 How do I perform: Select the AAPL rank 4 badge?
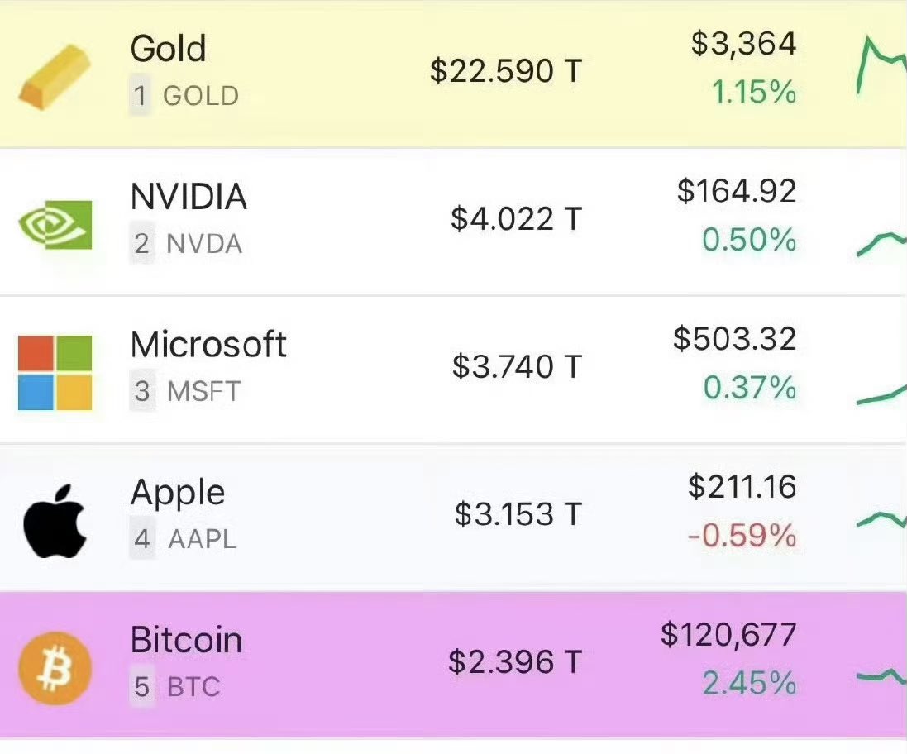pos(142,540)
